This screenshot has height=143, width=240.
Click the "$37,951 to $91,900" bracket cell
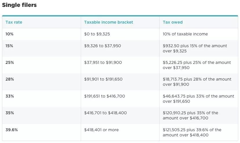103,62
